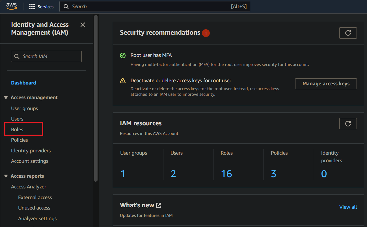Open View all updates link
The image size is (367, 227).
tap(348, 207)
